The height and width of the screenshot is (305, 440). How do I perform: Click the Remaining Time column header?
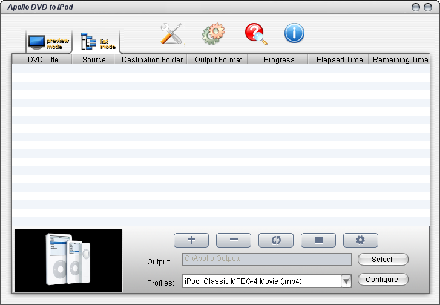(400, 59)
